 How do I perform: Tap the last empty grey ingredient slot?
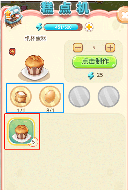click(109, 97)
